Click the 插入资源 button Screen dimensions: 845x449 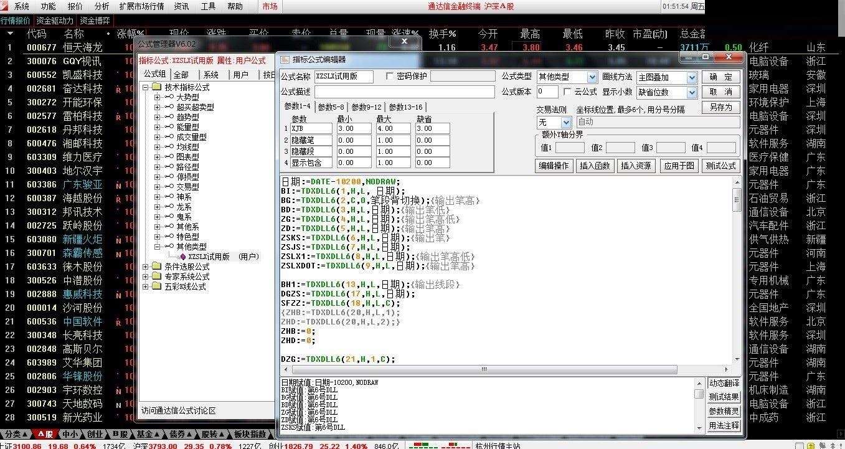636,166
